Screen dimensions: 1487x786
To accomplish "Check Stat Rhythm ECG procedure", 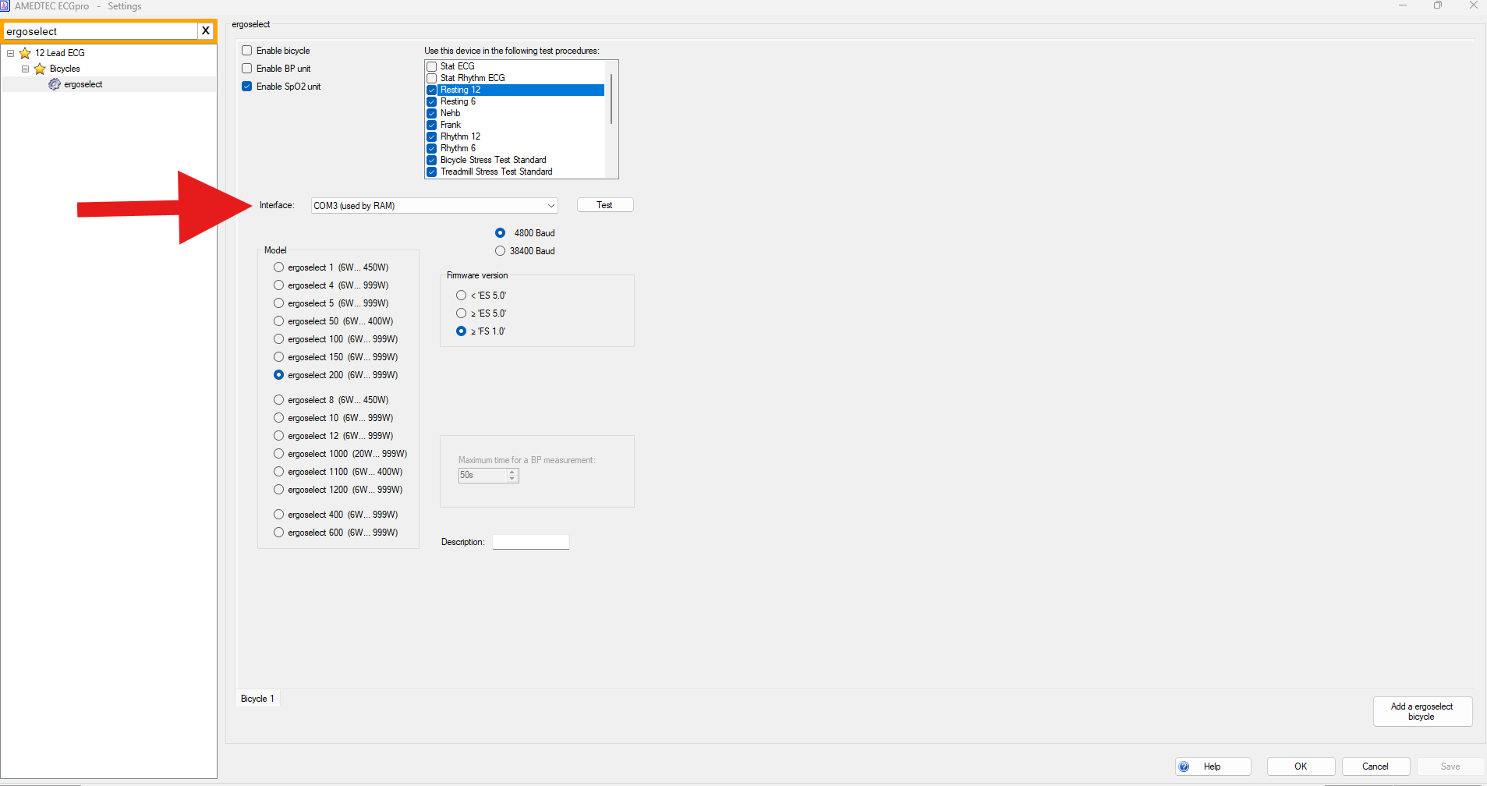I will click(432, 78).
